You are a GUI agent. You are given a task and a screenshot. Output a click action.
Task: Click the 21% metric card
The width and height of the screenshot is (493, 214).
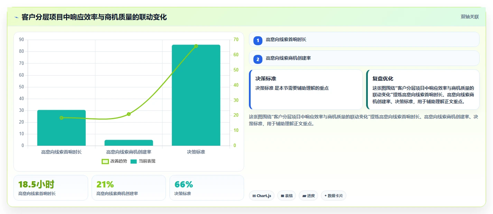(129, 188)
